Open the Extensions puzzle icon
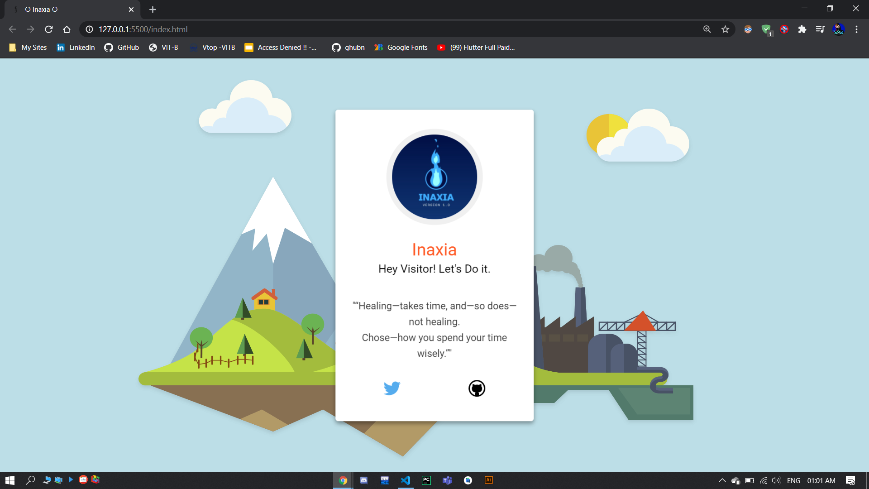This screenshot has height=489, width=869. coord(802,29)
